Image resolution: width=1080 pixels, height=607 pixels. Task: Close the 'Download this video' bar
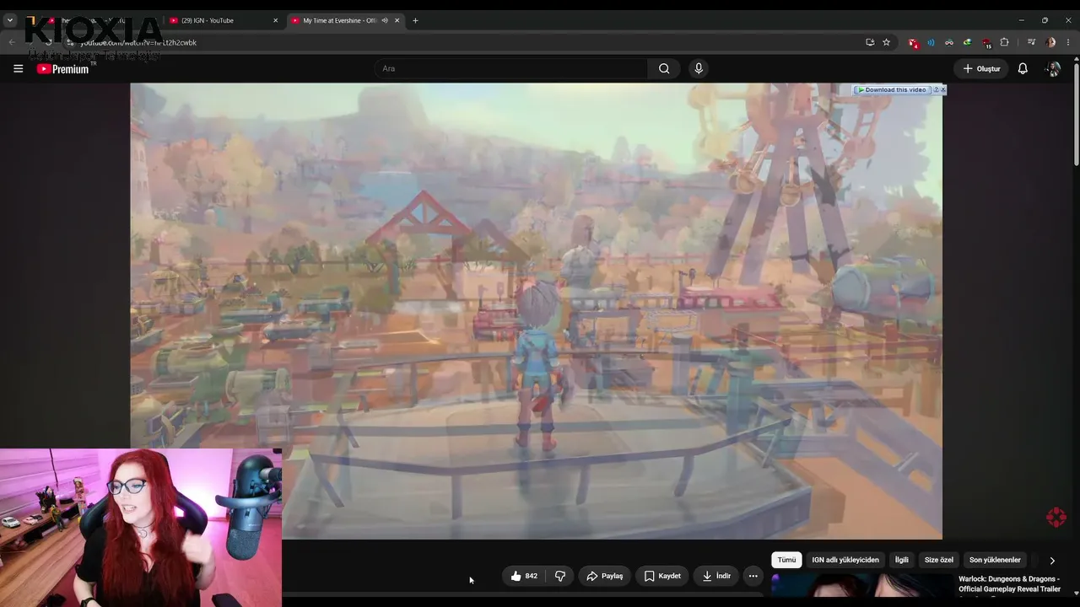(942, 89)
